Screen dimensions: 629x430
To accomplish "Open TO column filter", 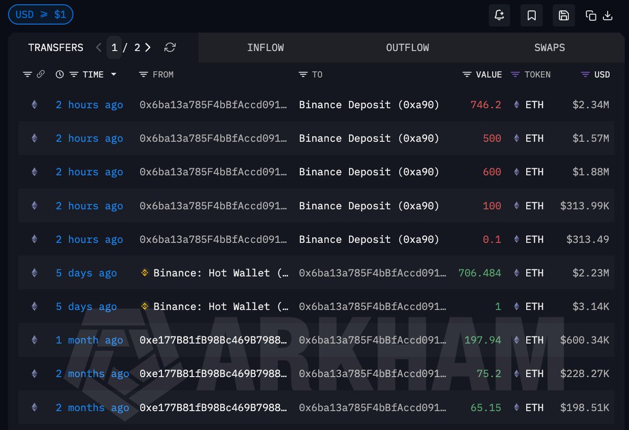I will 303,75.
